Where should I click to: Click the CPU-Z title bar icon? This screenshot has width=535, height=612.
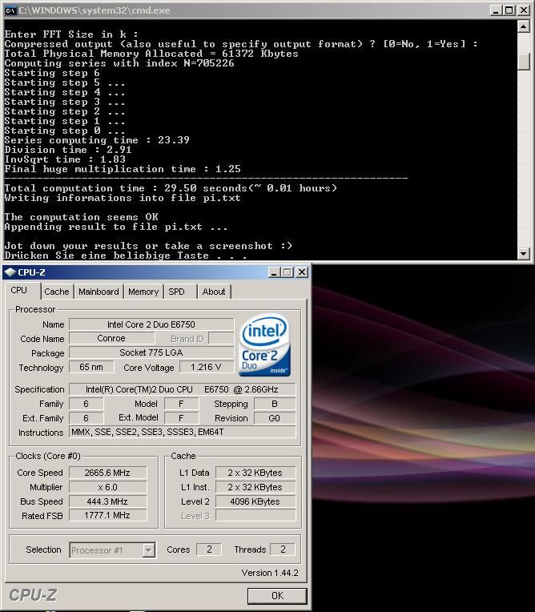point(10,272)
